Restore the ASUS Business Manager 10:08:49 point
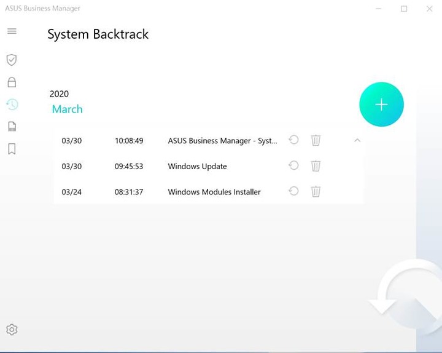 coord(293,140)
